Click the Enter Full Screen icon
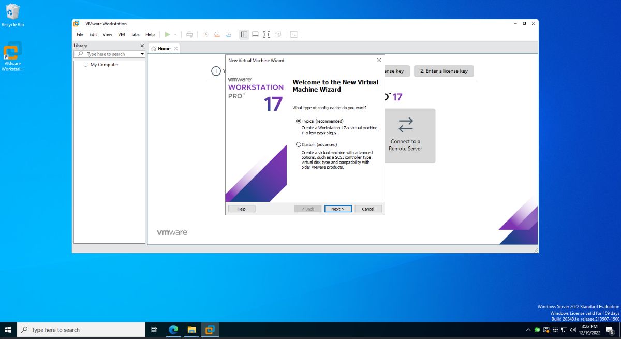The width and height of the screenshot is (621, 339). (x=267, y=34)
